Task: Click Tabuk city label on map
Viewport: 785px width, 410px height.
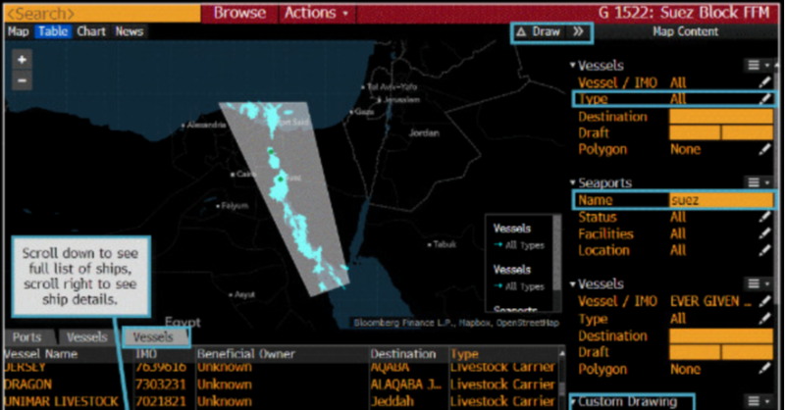Action: click(443, 245)
